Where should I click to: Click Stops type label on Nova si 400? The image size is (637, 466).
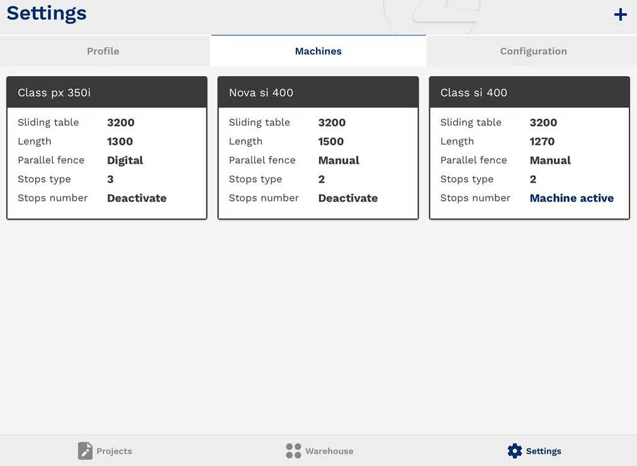pyautogui.click(x=255, y=179)
